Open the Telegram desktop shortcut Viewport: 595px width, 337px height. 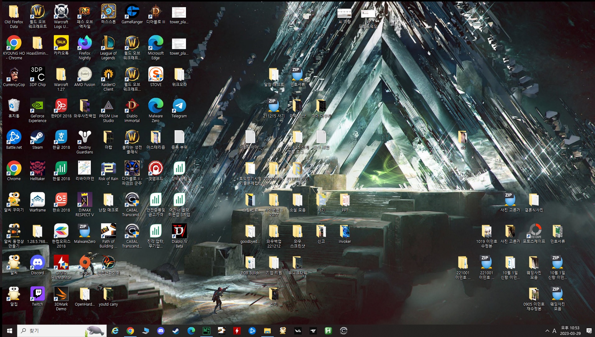[x=179, y=108]
